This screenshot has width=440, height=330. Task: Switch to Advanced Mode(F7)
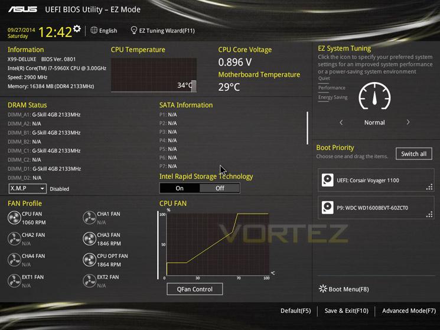(409, 311)
